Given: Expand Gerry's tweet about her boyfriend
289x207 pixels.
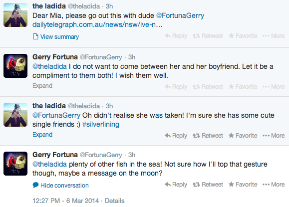Looking at the screenshot, I should tap(42, 86).
